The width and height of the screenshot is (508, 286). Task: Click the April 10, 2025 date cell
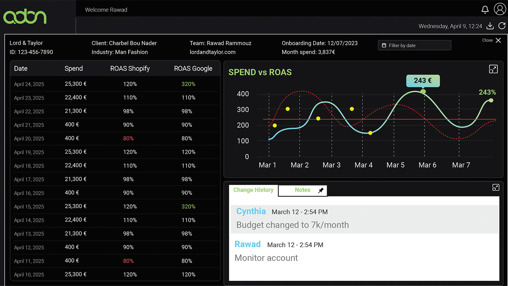tap(29, 275)
